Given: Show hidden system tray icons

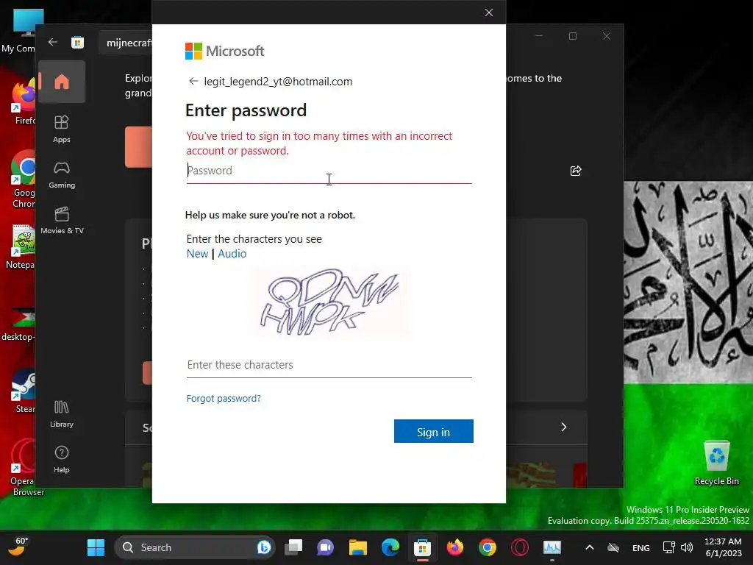Looking at the screenshot, I should point(590,547).
